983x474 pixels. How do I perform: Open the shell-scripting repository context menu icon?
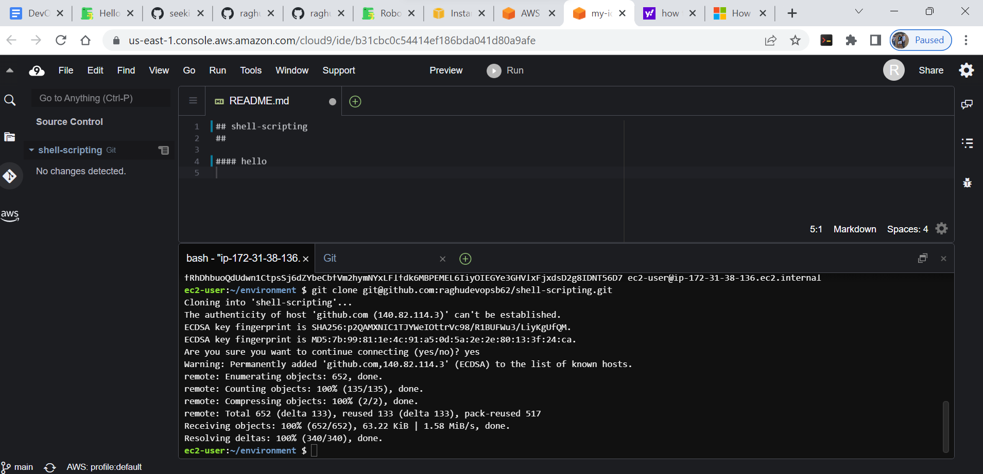(163, 150)
